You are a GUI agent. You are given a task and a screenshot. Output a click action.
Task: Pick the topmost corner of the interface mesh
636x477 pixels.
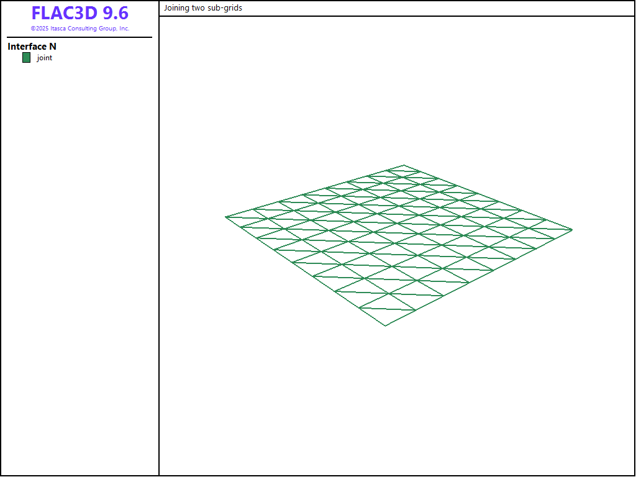(x=404, y=165)
